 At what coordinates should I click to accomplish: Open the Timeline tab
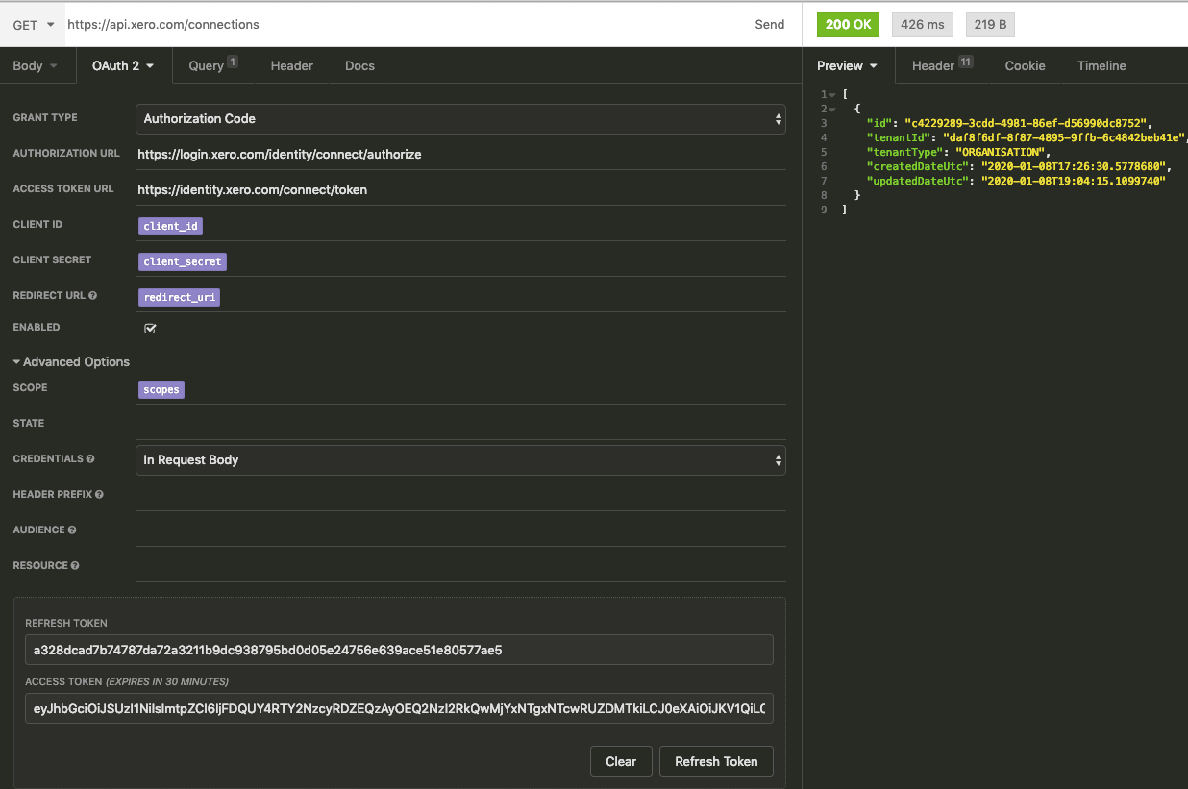click(x=1101, y=65)
